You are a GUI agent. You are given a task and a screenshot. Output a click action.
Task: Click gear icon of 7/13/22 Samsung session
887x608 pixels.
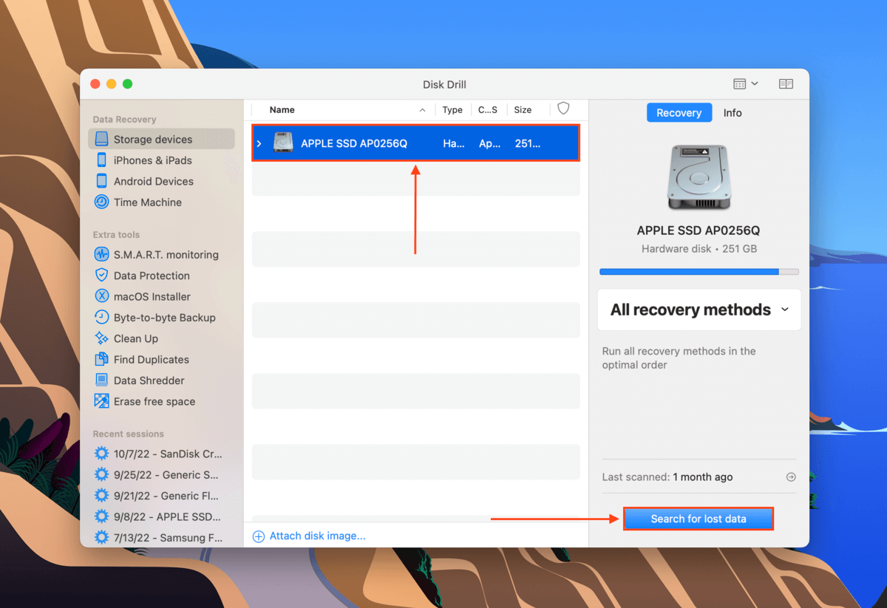[x=101, y=538]
